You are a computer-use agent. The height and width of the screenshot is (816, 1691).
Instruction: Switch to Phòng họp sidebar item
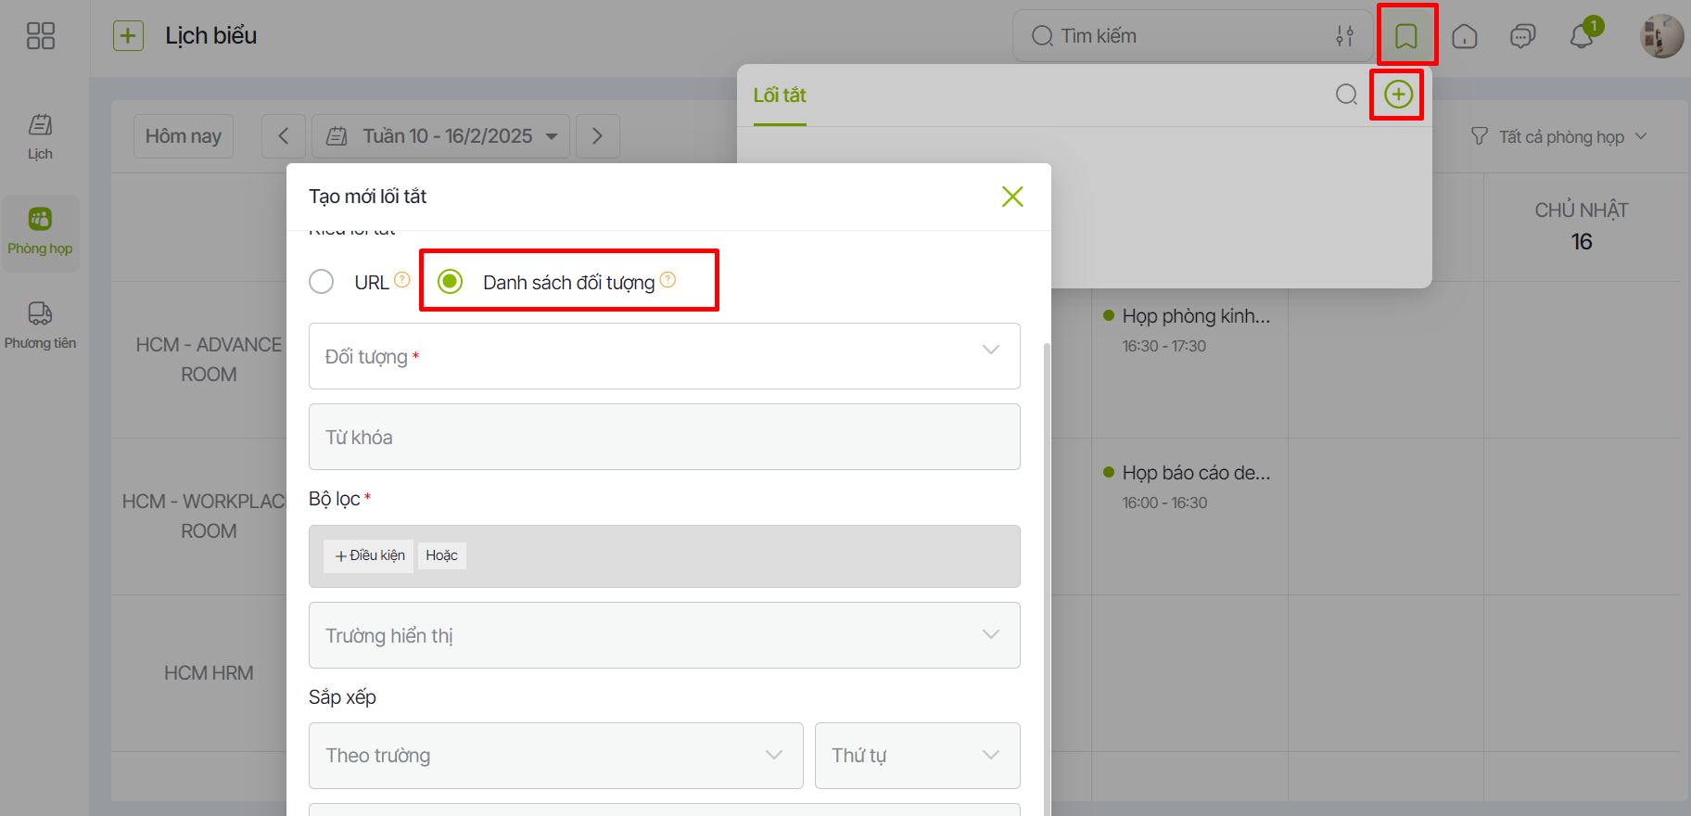coord(40,232)
